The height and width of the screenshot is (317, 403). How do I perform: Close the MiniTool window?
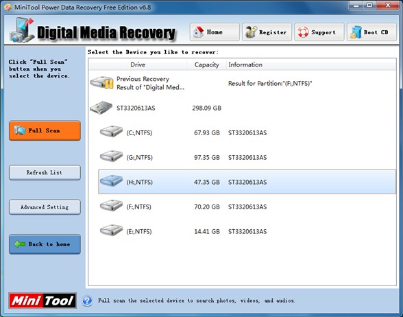(x=389, y=5)
